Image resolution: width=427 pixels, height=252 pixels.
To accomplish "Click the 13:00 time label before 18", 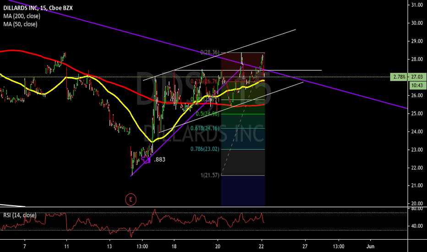I will tap(142, 247).
